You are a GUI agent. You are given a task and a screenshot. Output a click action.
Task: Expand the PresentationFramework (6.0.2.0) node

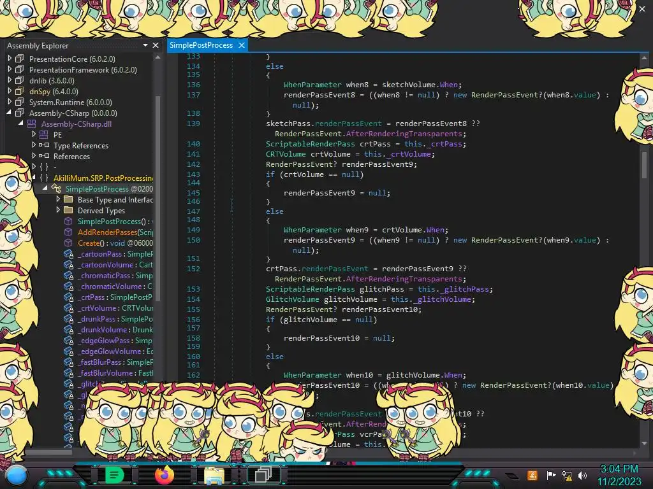coord(10,69)
